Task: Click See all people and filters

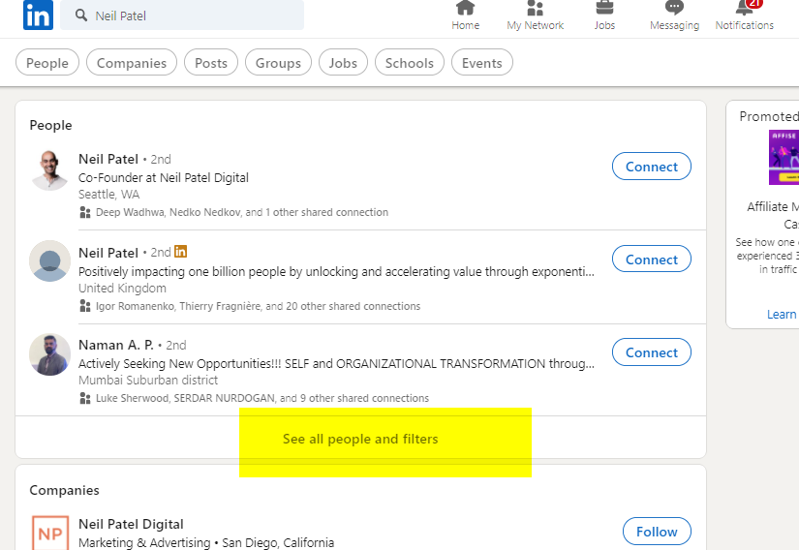Action: (x=360, y=439)
